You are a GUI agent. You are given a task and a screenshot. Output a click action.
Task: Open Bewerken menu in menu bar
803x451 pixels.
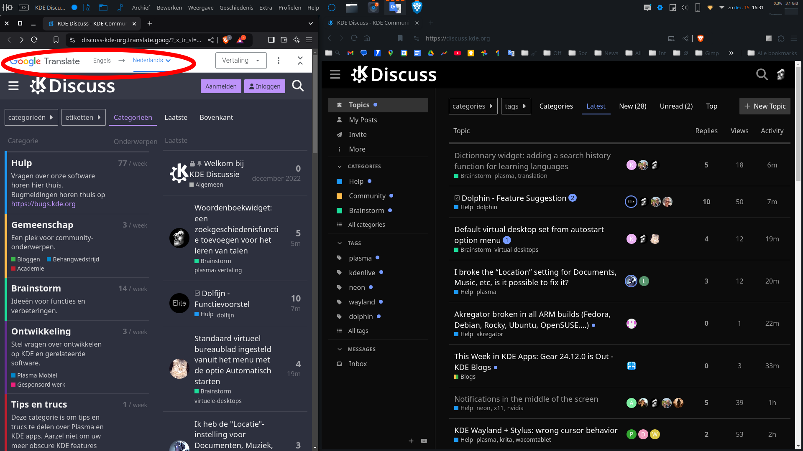169,8
